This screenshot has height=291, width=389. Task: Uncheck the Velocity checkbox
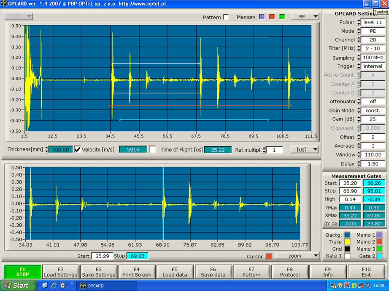pyautogui.click(x=77, y=149)
